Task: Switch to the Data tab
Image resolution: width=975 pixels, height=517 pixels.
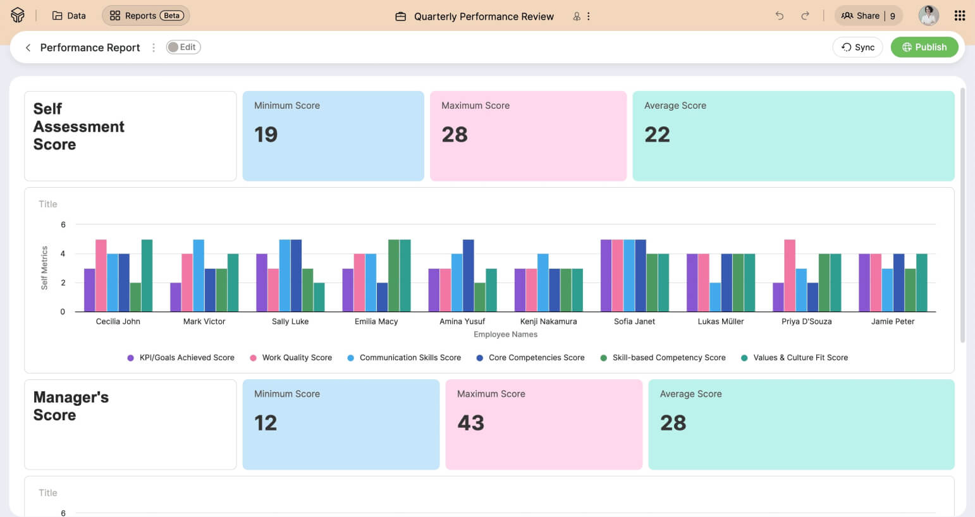Action: 69,16
